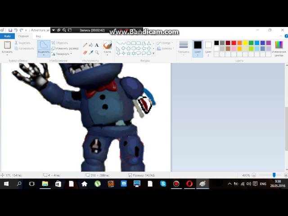Click the taskbar search magnifier
The width and height of the screenshot is (288, 216).
[x=19, y=184]
